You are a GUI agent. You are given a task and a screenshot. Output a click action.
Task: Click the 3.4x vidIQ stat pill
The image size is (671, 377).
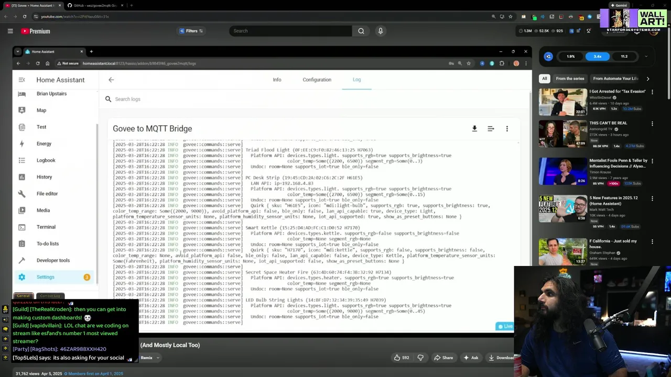click(x=598, y=57)
